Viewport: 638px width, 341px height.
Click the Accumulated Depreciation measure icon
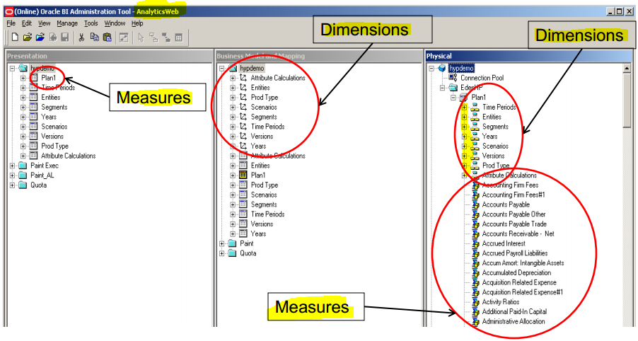click(x=475, y=273)
